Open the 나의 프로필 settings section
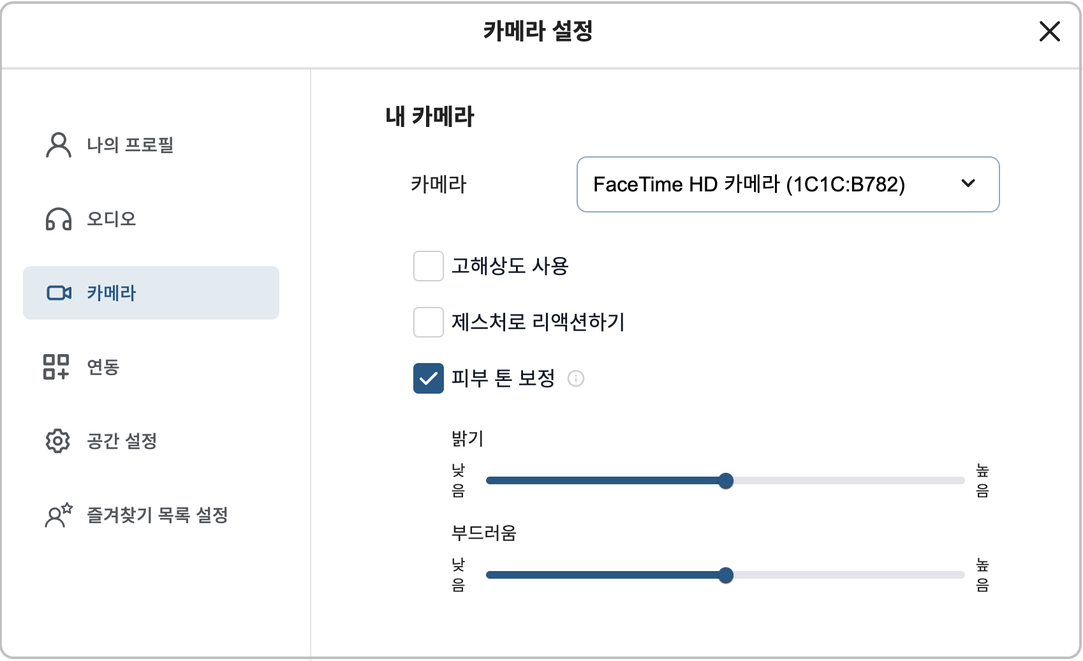 [x=128, y=145]
